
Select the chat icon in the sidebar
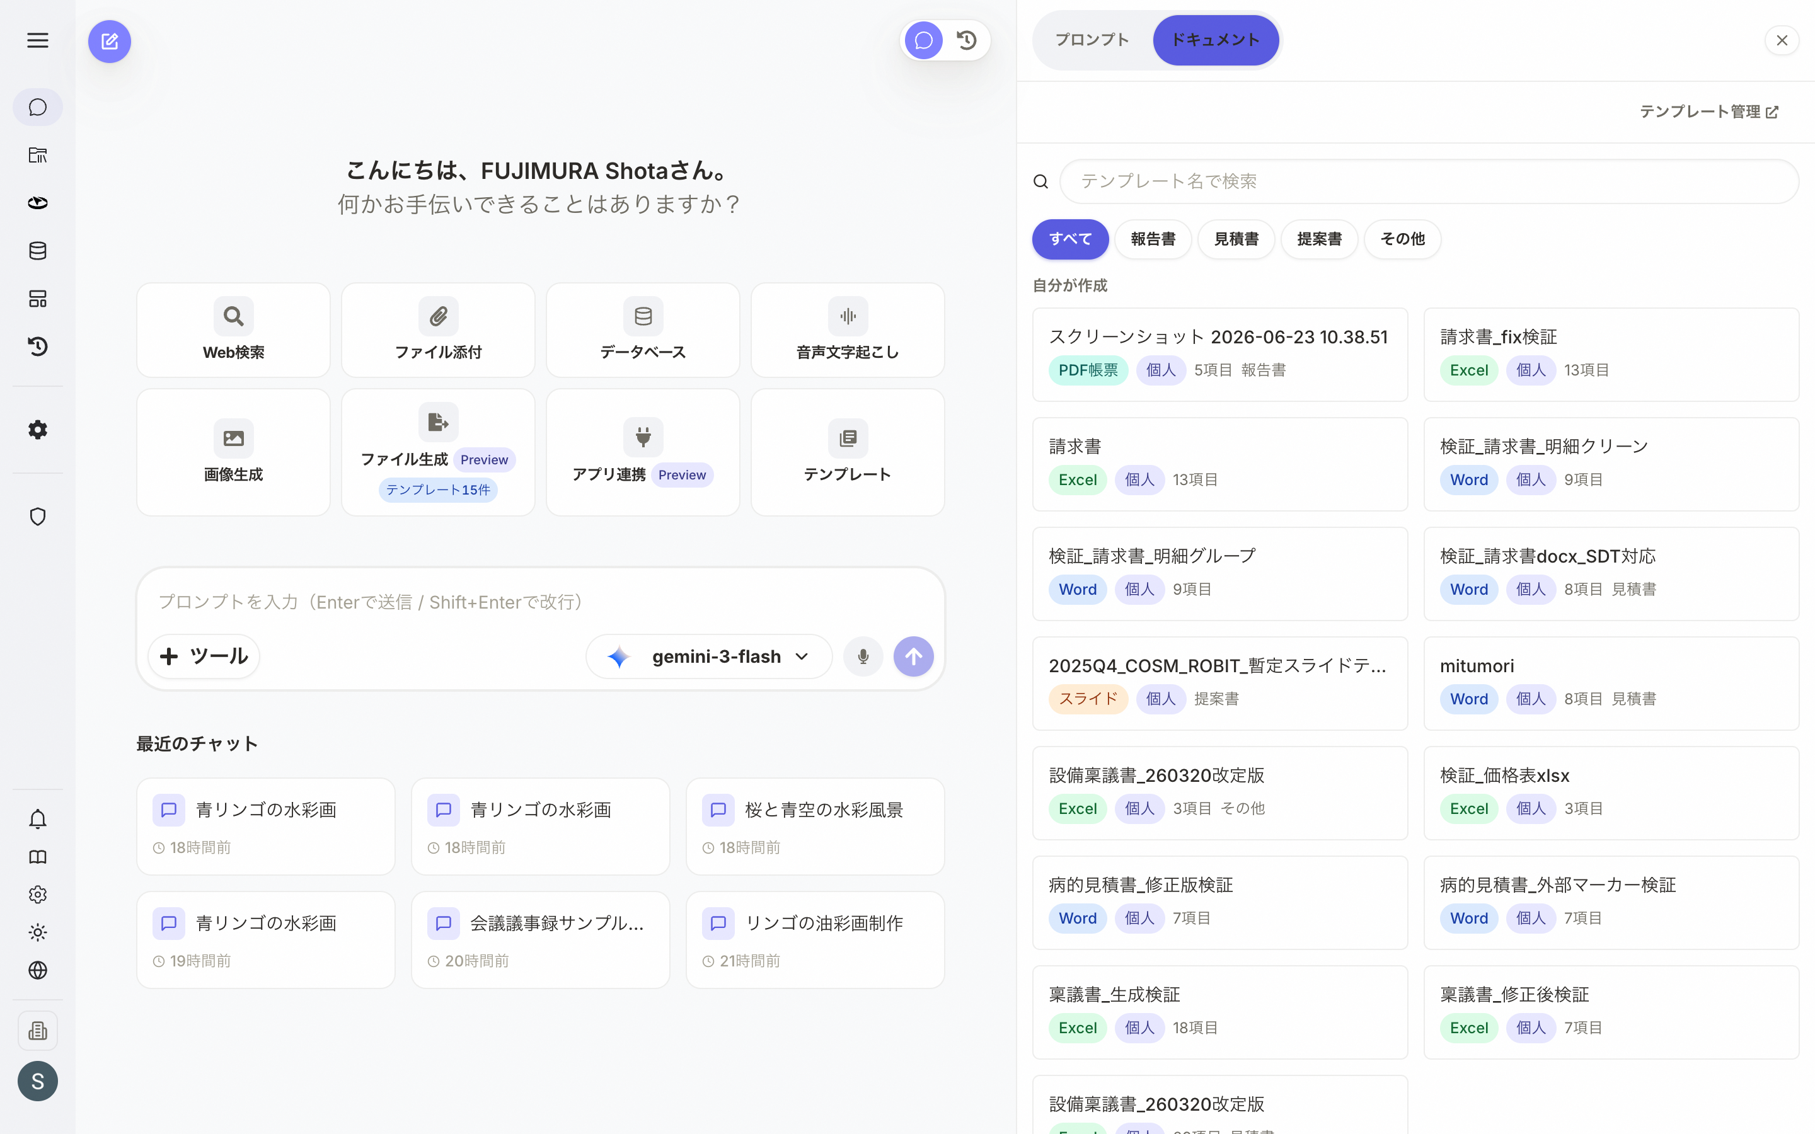(x=38, y=107)
